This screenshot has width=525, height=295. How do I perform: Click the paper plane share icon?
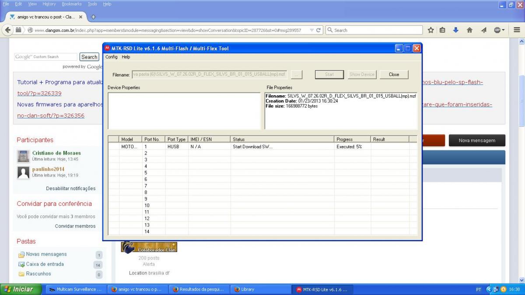(483, 30)
